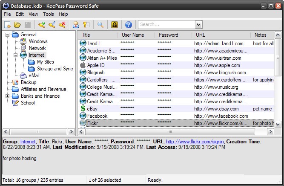Click the Edit Entry key icon

coord(52,25)
